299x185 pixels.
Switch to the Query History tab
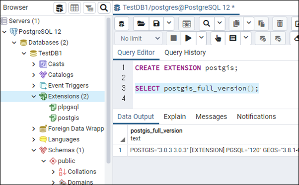coord(185,53)
